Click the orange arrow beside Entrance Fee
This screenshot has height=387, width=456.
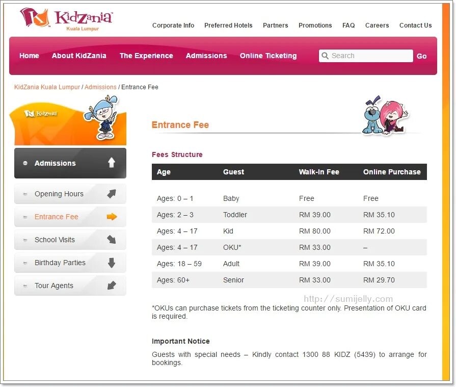coord(112,217)
